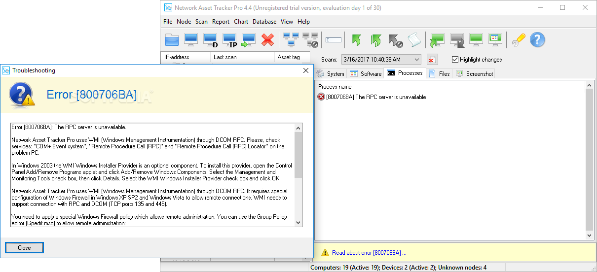Open the Chart menu

241,22
